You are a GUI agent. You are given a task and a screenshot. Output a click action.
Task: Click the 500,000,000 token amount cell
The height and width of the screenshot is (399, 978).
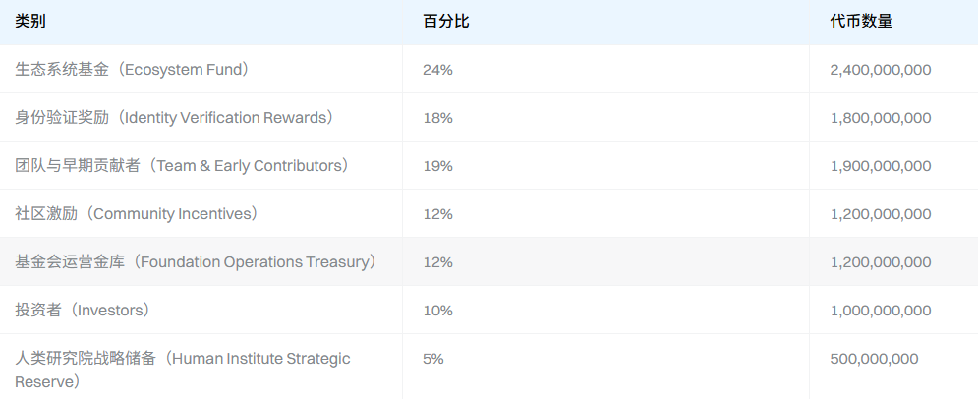pos(874,359)
